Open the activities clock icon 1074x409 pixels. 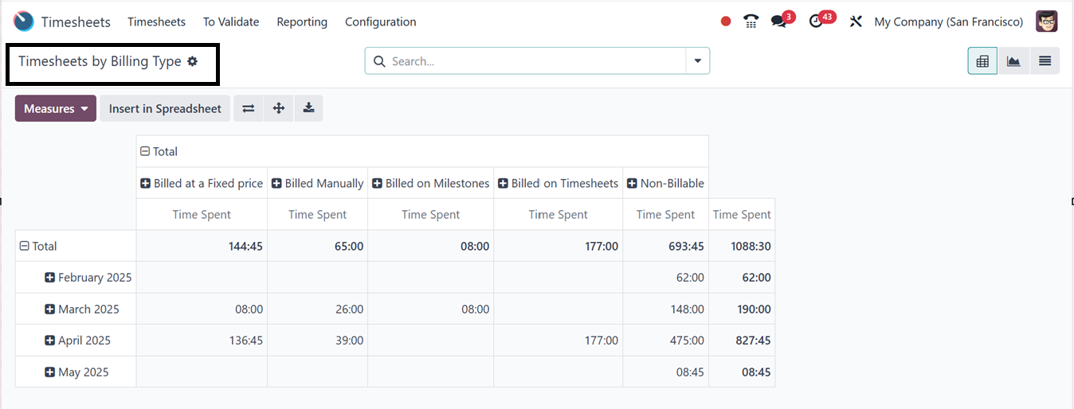(x=816, y=21)
